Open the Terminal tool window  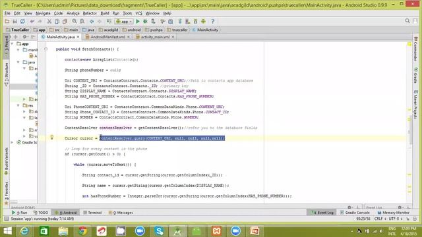tap(92, 213)
